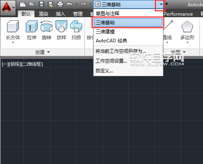Save the drawing with the Save icon

[41, 4]
